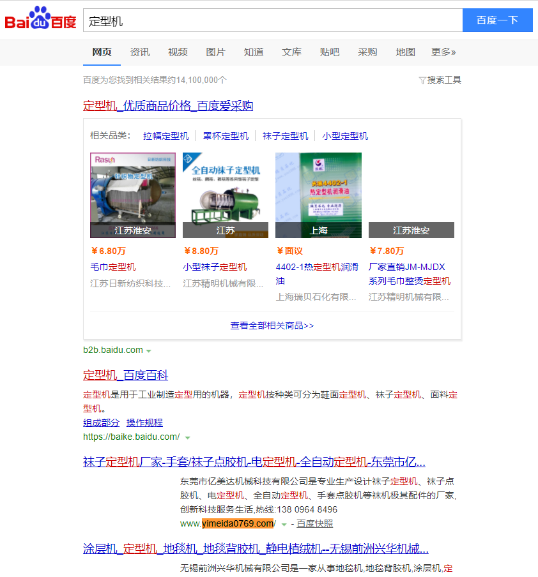This screenshot has width=538, height=577.
Task: Click supplier 上海瑞贝石化有限...
Action: point(316,297)
